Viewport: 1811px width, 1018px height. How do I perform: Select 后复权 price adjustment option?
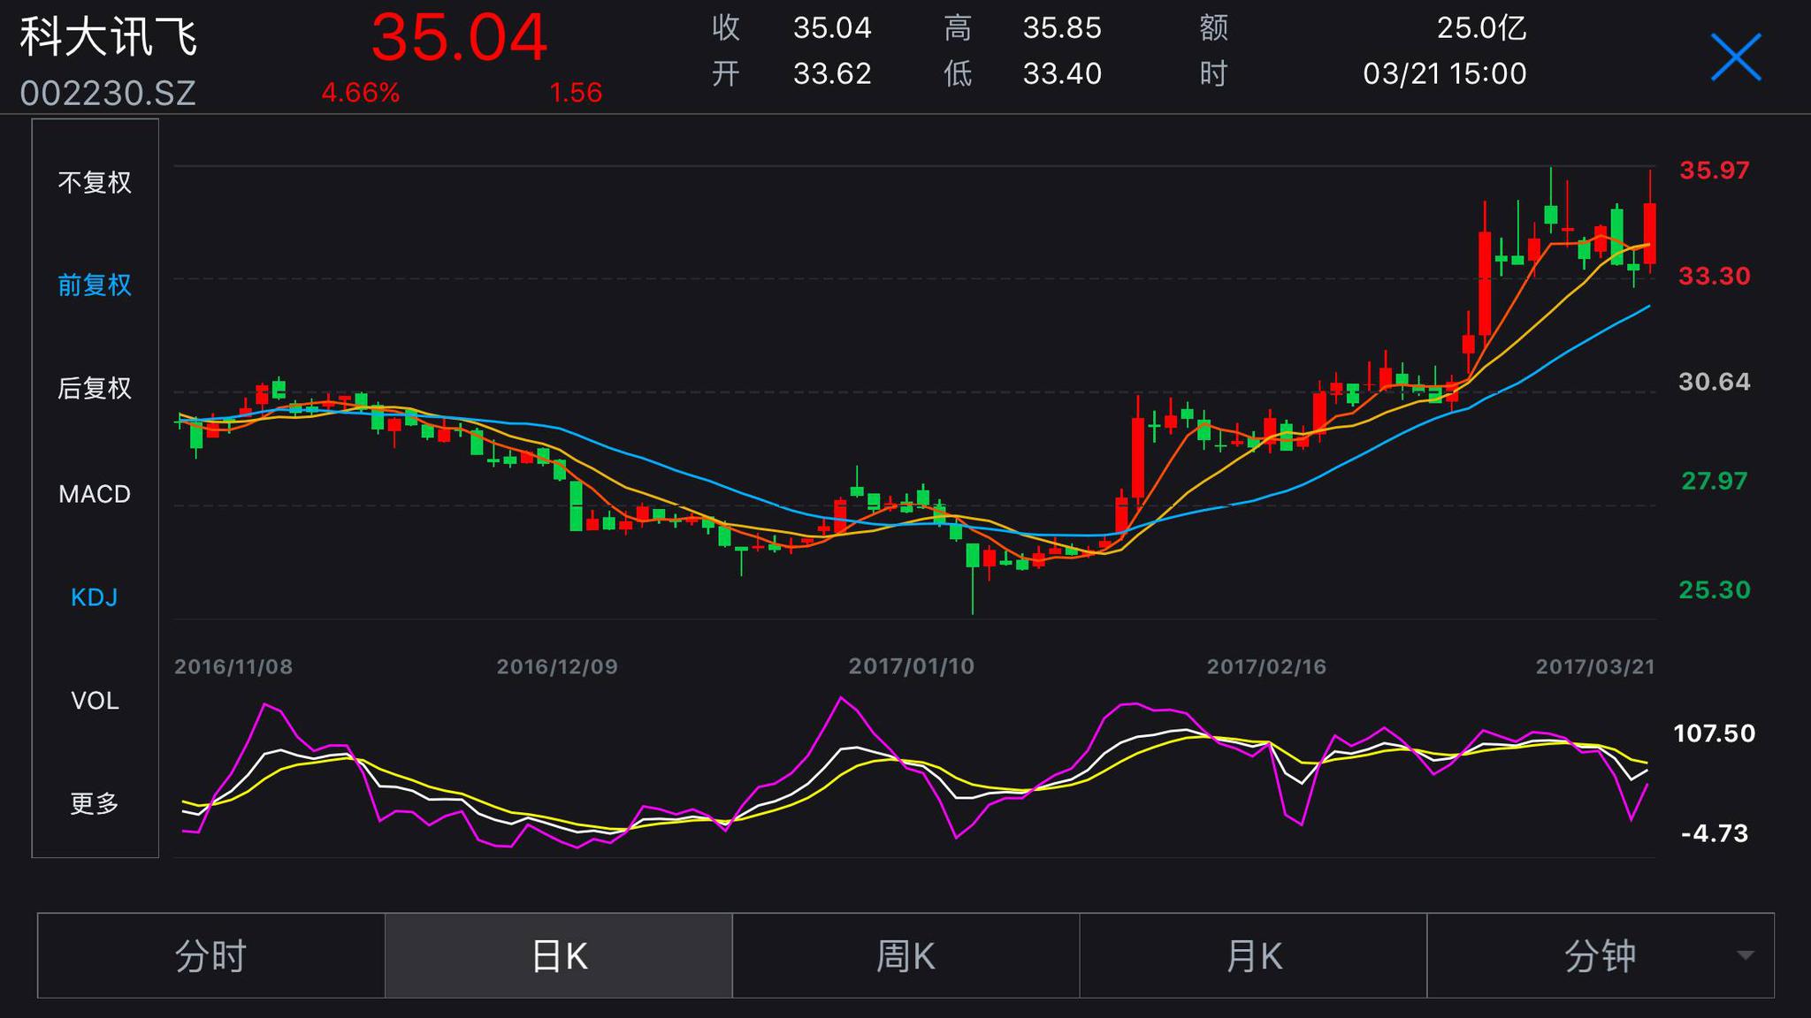(95, 389)
